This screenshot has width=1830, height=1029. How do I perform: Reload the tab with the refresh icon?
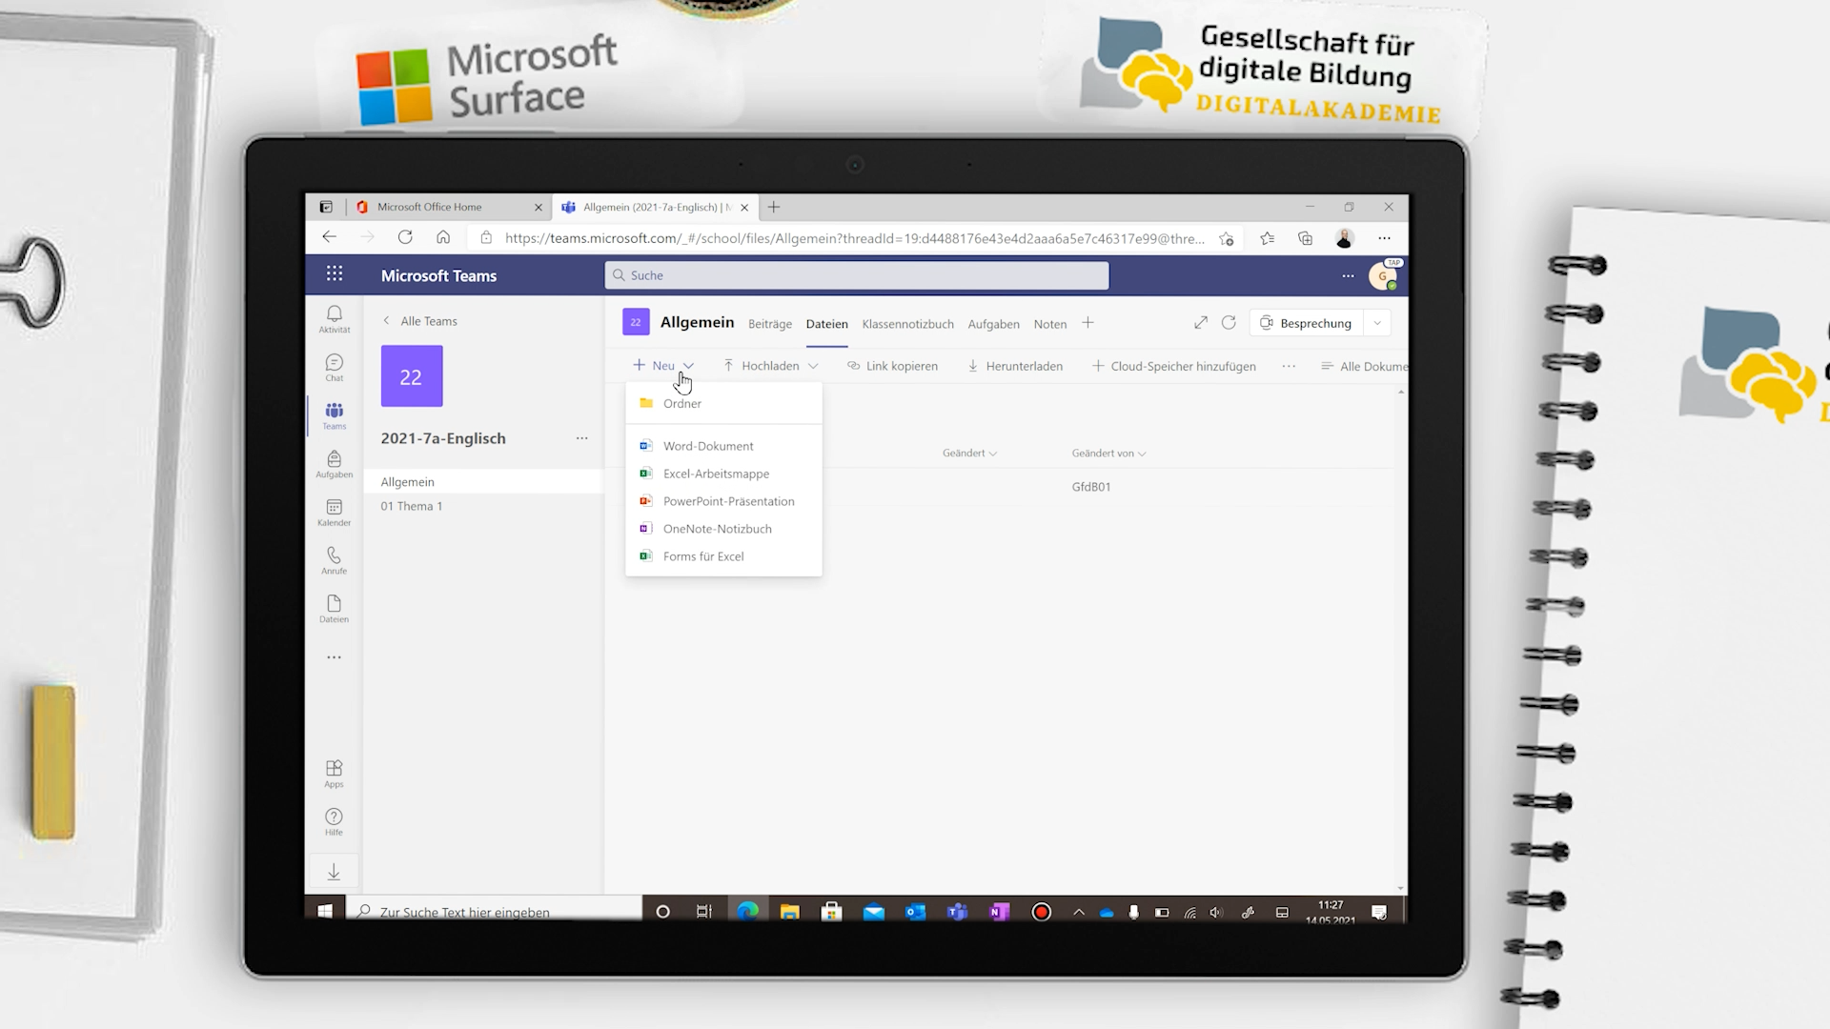[x=1229, y=323]
